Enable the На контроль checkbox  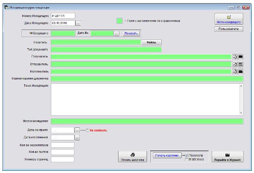point(87,130)
